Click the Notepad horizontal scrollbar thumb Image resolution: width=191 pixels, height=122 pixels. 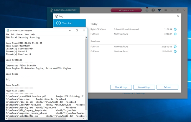pos(37,118)
